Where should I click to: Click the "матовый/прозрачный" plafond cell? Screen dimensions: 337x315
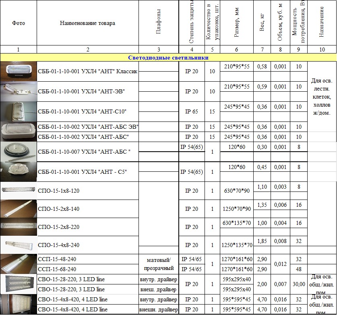point(159,264)
